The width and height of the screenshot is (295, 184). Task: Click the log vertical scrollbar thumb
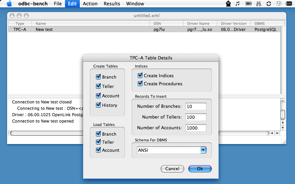[x=283, y=114]
